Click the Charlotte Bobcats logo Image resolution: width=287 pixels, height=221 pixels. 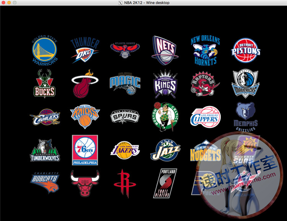(x=45, y=183)
